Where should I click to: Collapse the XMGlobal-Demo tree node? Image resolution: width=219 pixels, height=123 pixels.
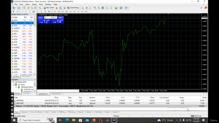coord(16,87)
